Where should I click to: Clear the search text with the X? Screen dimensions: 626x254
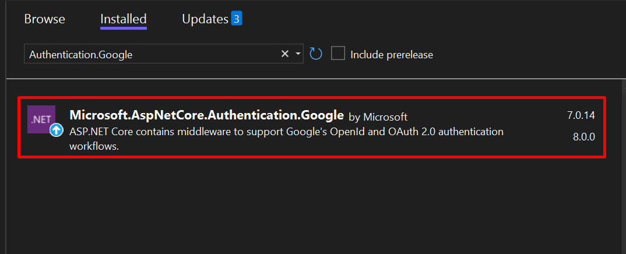pyautogui.click(x=284, y=54)
